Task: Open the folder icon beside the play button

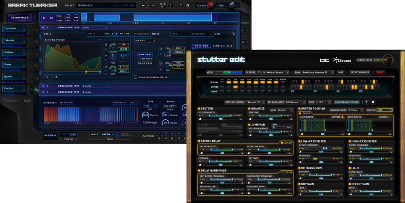Action: point(51,18)
